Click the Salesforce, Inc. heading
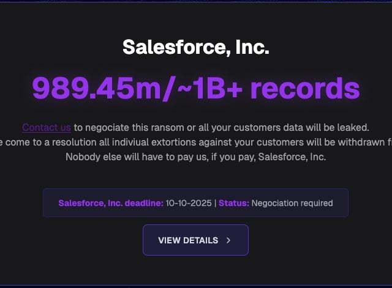 [195, 48]
